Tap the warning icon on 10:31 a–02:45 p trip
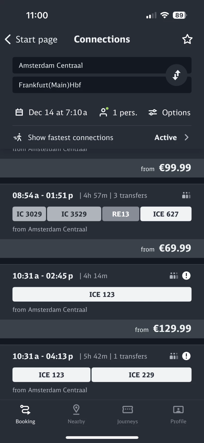The width and height of the screenshot is (204, 443). tap(186, 276)
